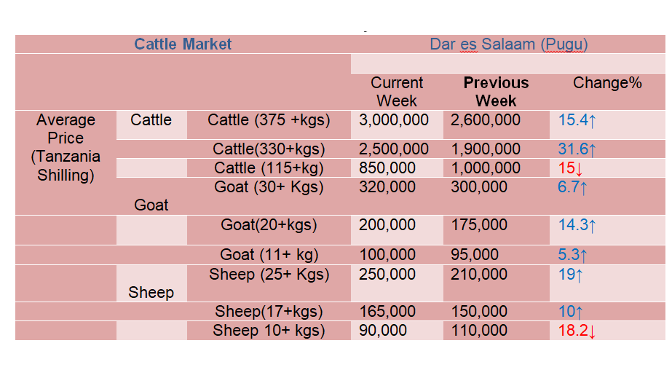Select the Goat (11+ kg) row label
672x378 pixels.
pos(268,255)
